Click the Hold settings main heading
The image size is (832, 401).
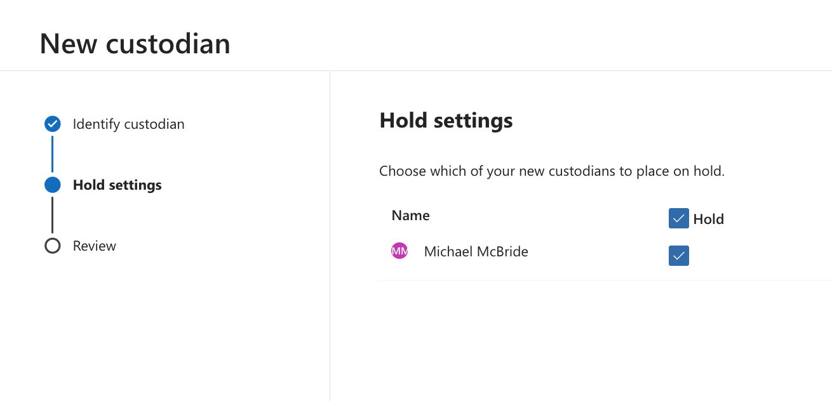pos(446,120)
